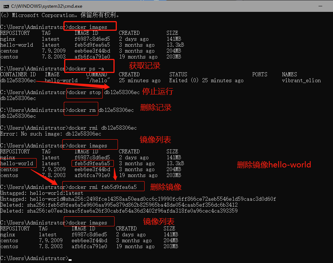Click '19 months ago' in last image listing

(135, 246)
